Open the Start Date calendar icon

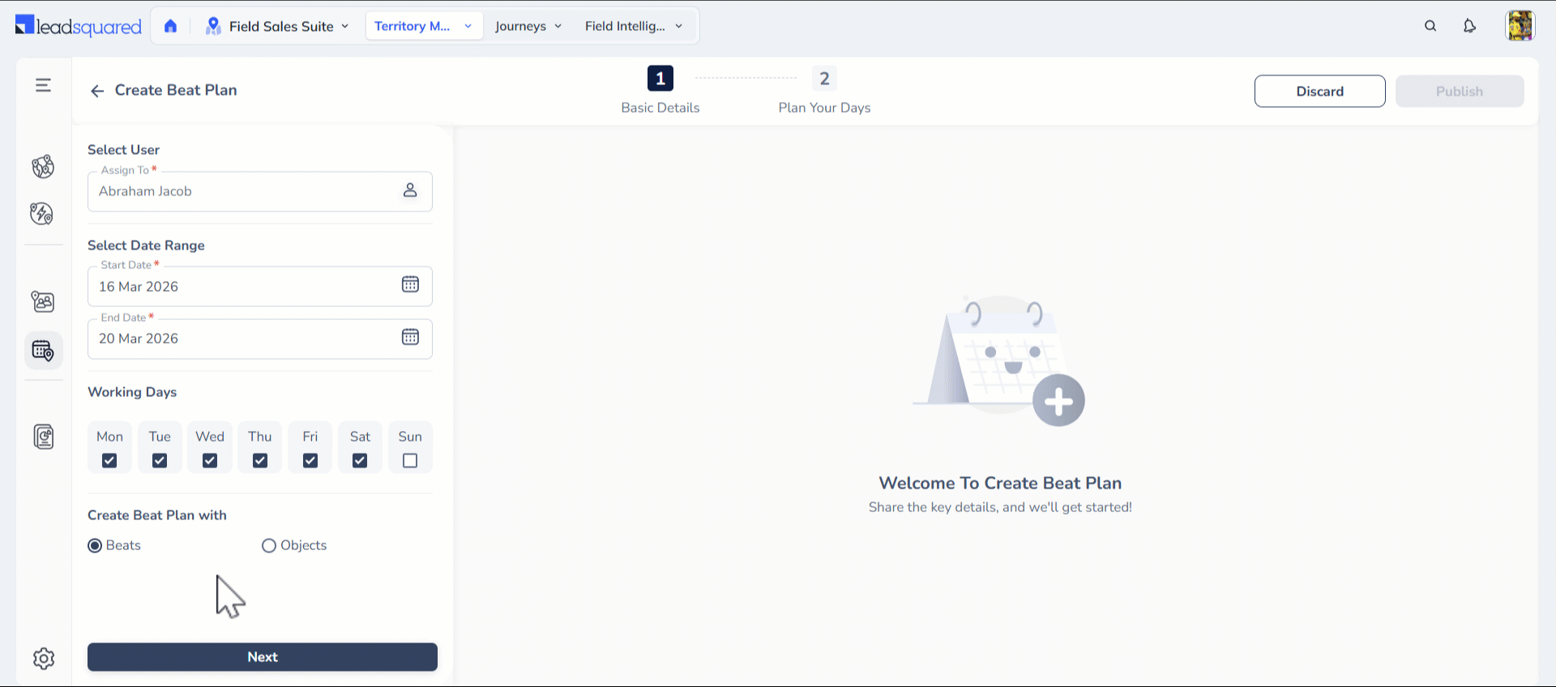[x=410, y=284]
